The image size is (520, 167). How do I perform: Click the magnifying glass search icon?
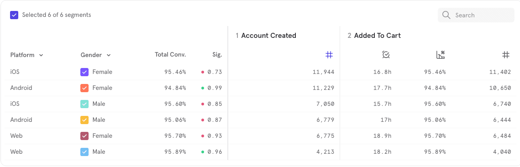[x=446, y=15]
